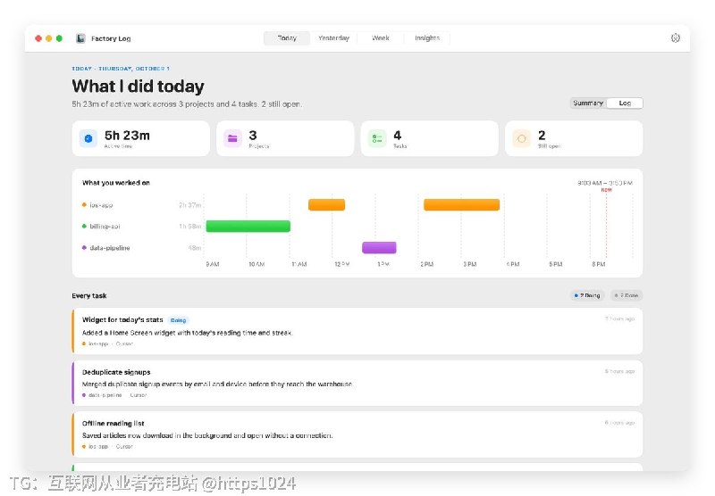Open the Insights tab

tap(427, 38)
